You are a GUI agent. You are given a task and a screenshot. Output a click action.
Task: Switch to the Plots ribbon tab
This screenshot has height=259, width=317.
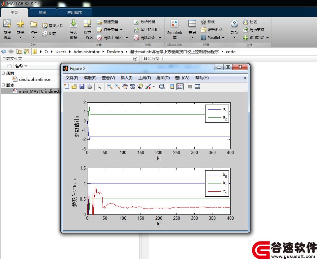tap(43, 13)
